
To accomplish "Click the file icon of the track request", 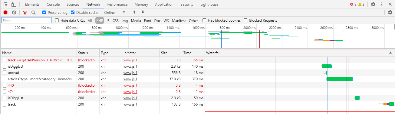I will coord(5,104).
